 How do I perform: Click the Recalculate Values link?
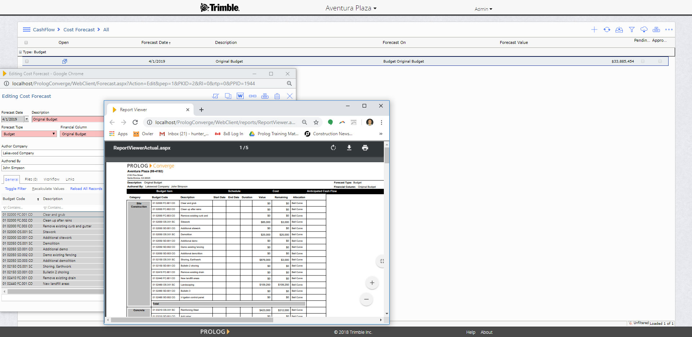click(48, 188)
